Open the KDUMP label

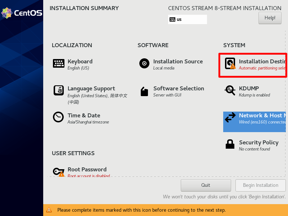(249, 88)
